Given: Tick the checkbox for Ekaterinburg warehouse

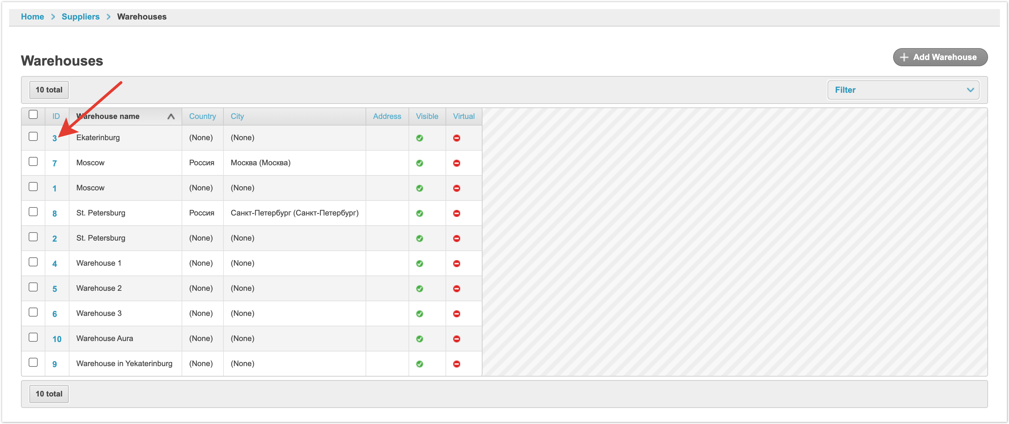Looking at the screenshot, I should [x=33, y=136].
